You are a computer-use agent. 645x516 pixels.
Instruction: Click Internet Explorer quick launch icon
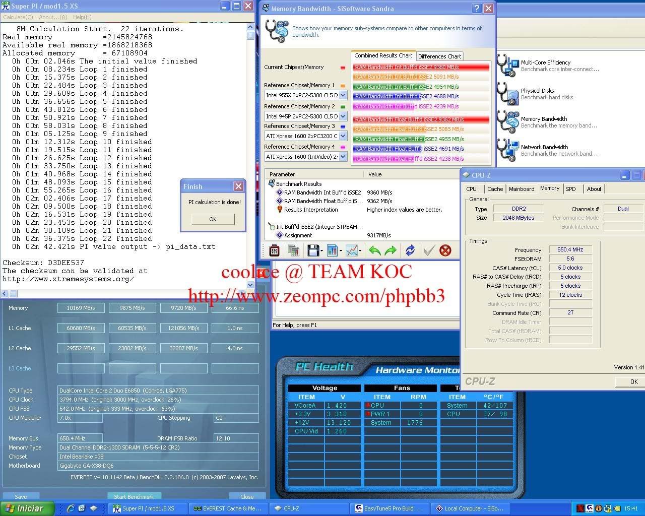pyautogui.click(x=71, y=508)
